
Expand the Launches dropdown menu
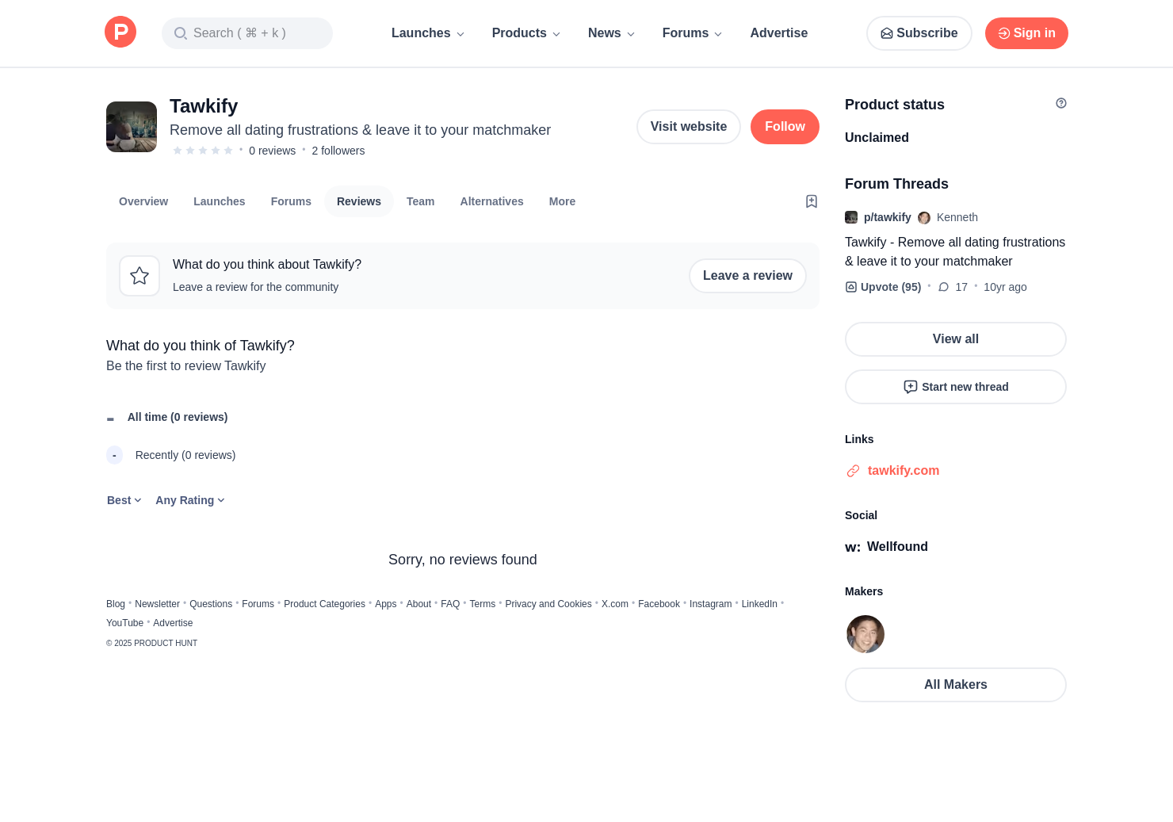pos(428,33)
